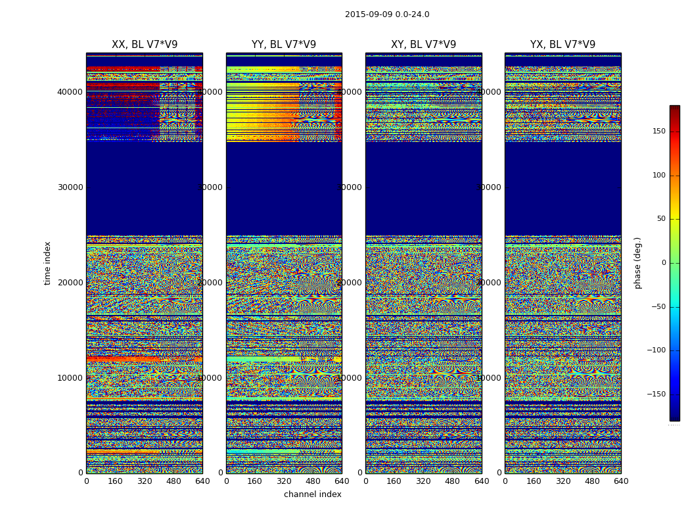Select the "XX, BL V7*V9" subplot title
Image resolution: width=690 pixels, height=526 pixels.
coord(145,45)
